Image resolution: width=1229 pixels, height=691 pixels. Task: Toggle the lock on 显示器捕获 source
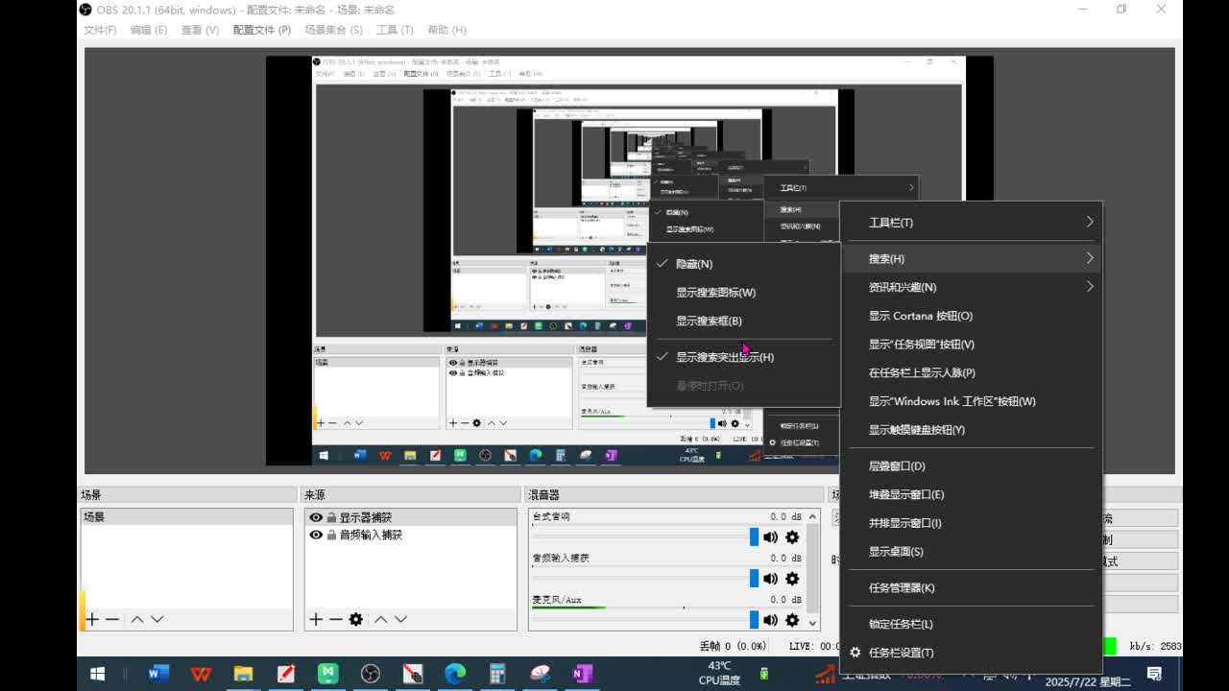330,517
